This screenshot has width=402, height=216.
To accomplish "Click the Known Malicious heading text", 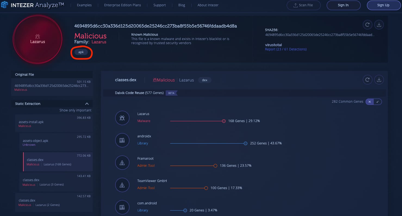I will pos(145,35).
